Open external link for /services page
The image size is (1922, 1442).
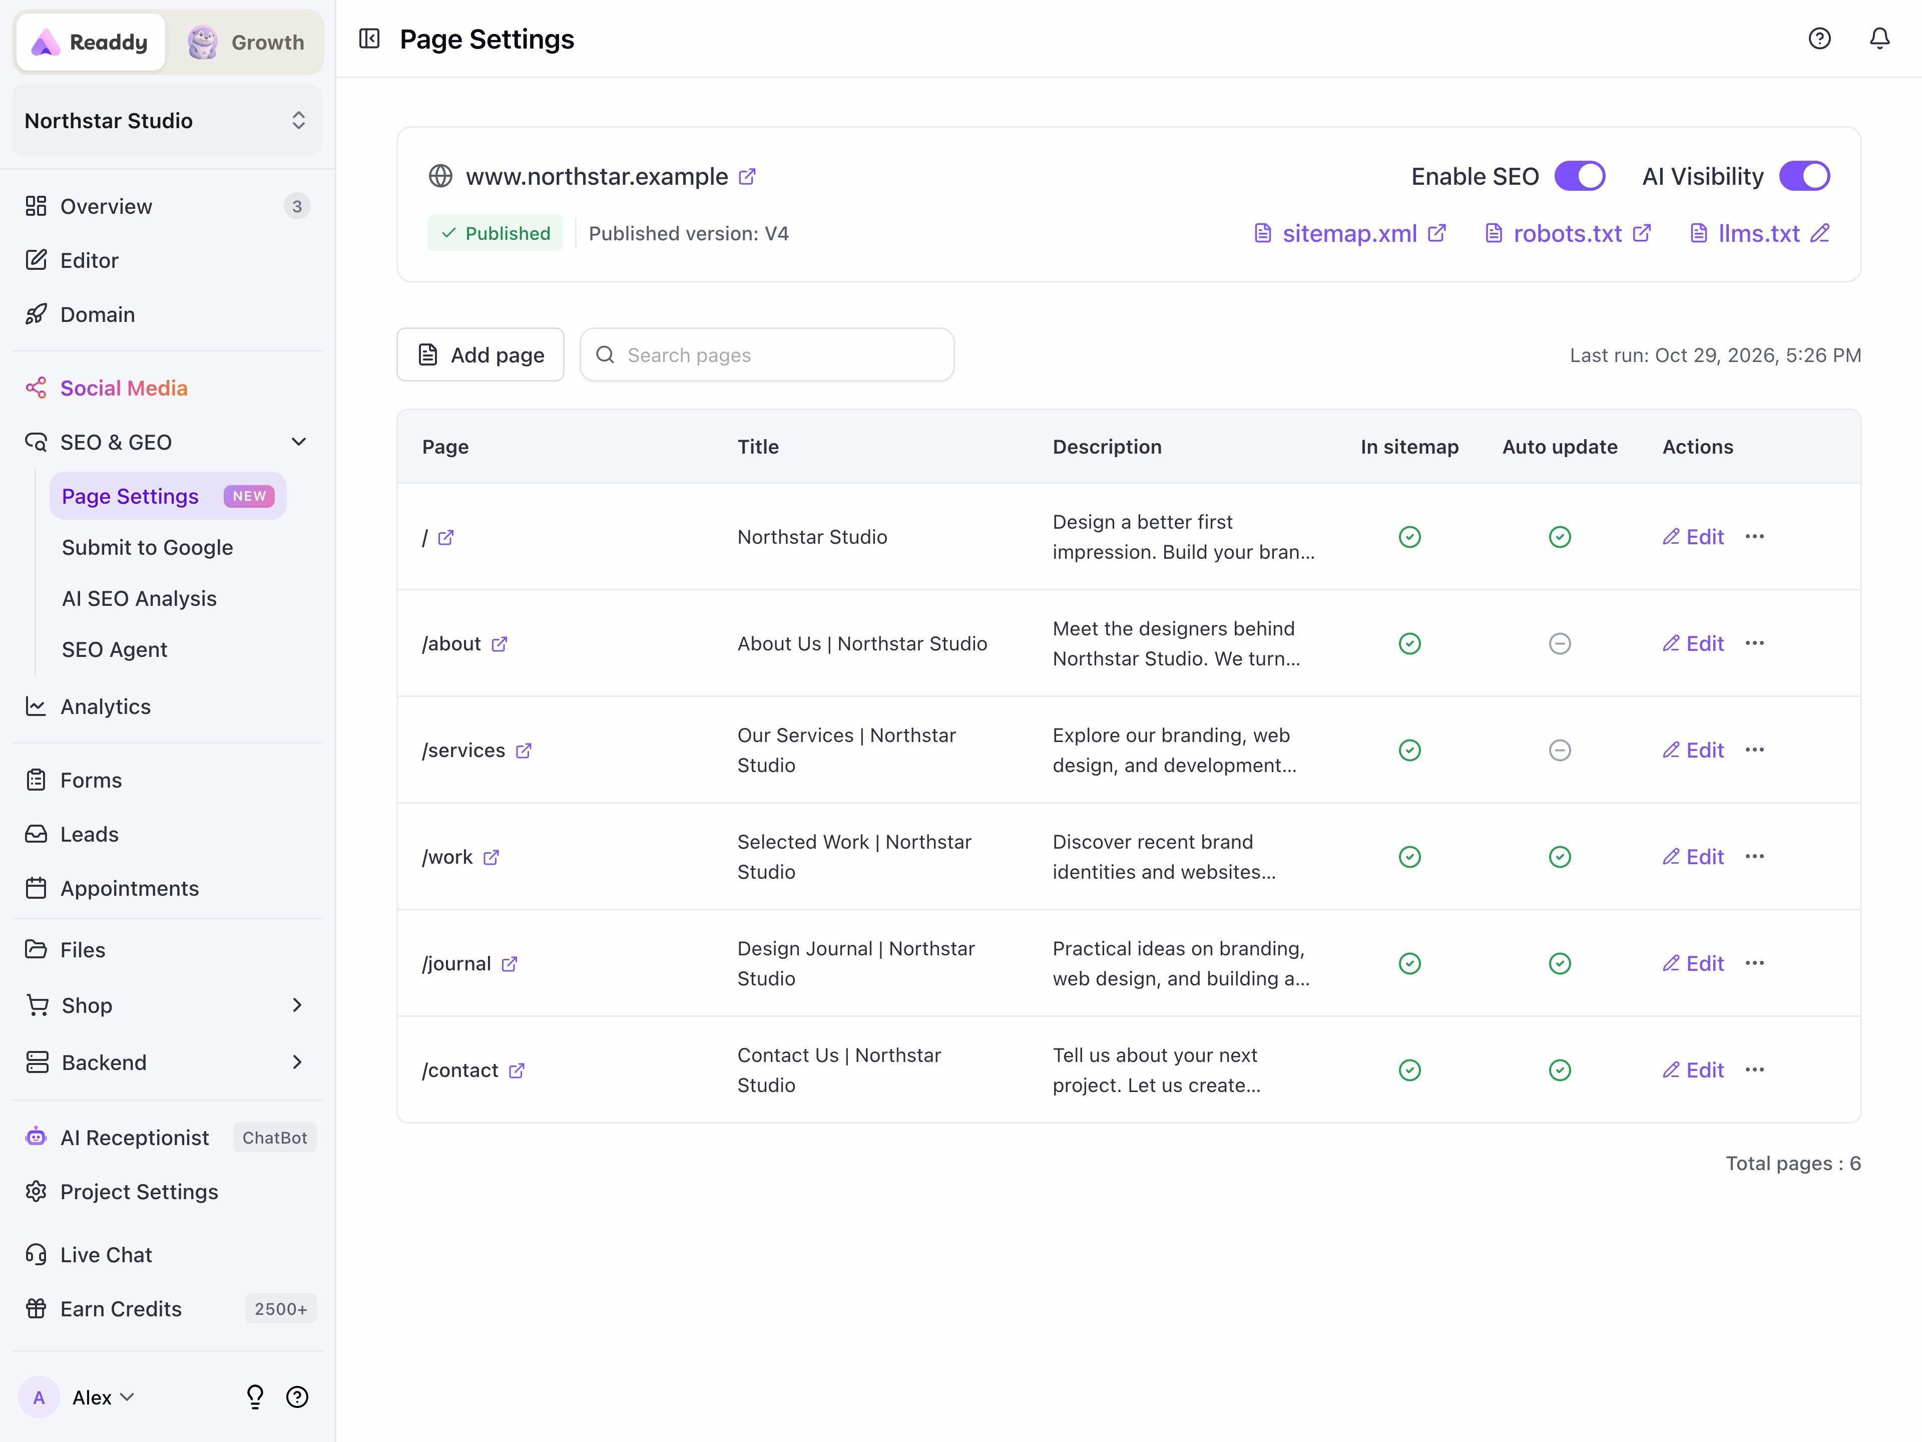tap(524, 751)
